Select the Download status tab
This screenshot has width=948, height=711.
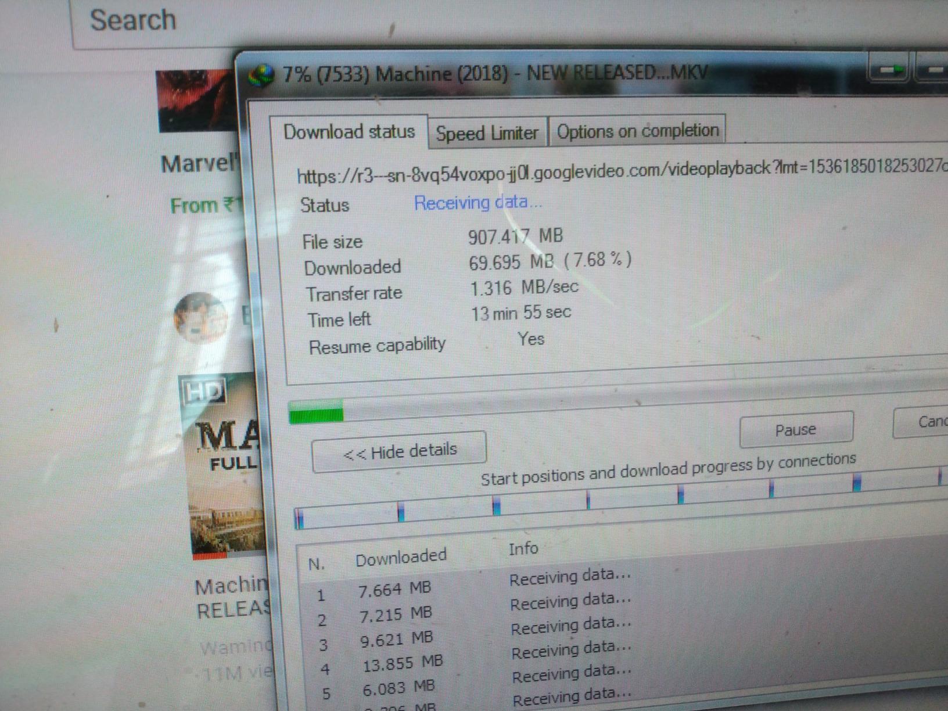[x=349, y=132]
